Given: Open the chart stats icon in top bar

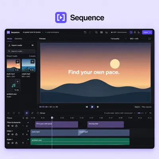Looking at the screenshot, I should (x=107, y=32).
